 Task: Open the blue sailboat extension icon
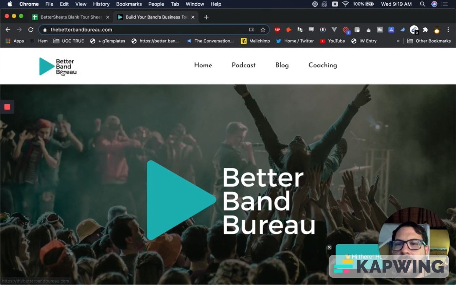(391, 30)
